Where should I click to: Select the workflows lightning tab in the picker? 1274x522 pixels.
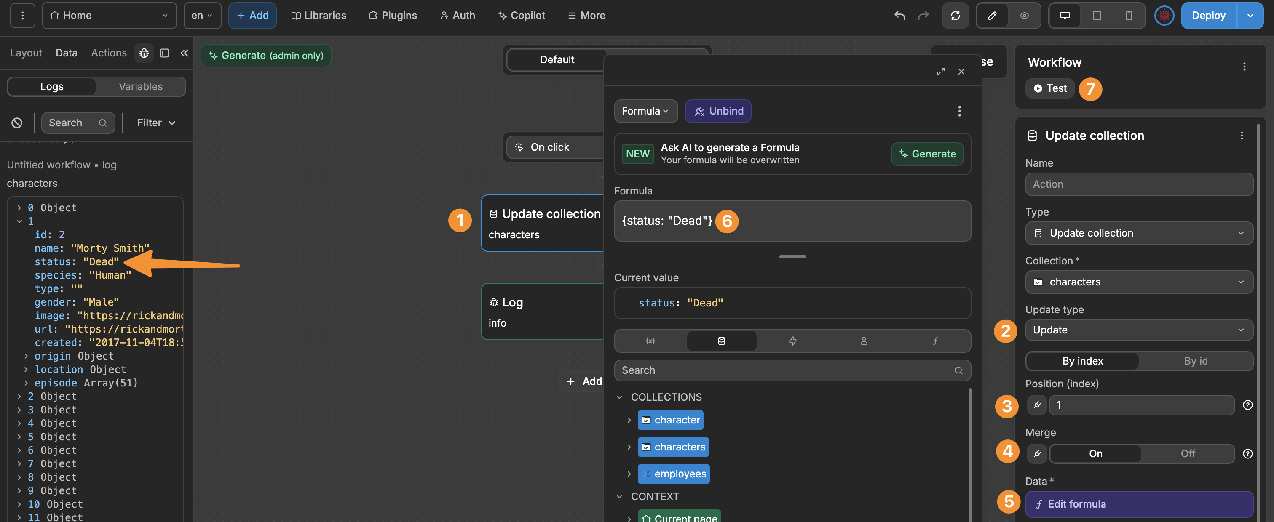coord(793,341)
